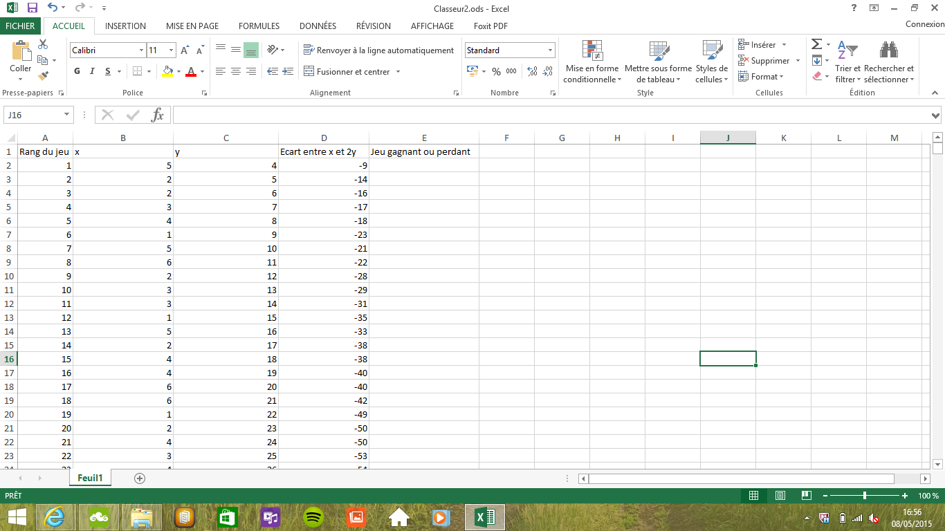
Task: Add a new sheet with plus icon
Action: tap(140, 478)
